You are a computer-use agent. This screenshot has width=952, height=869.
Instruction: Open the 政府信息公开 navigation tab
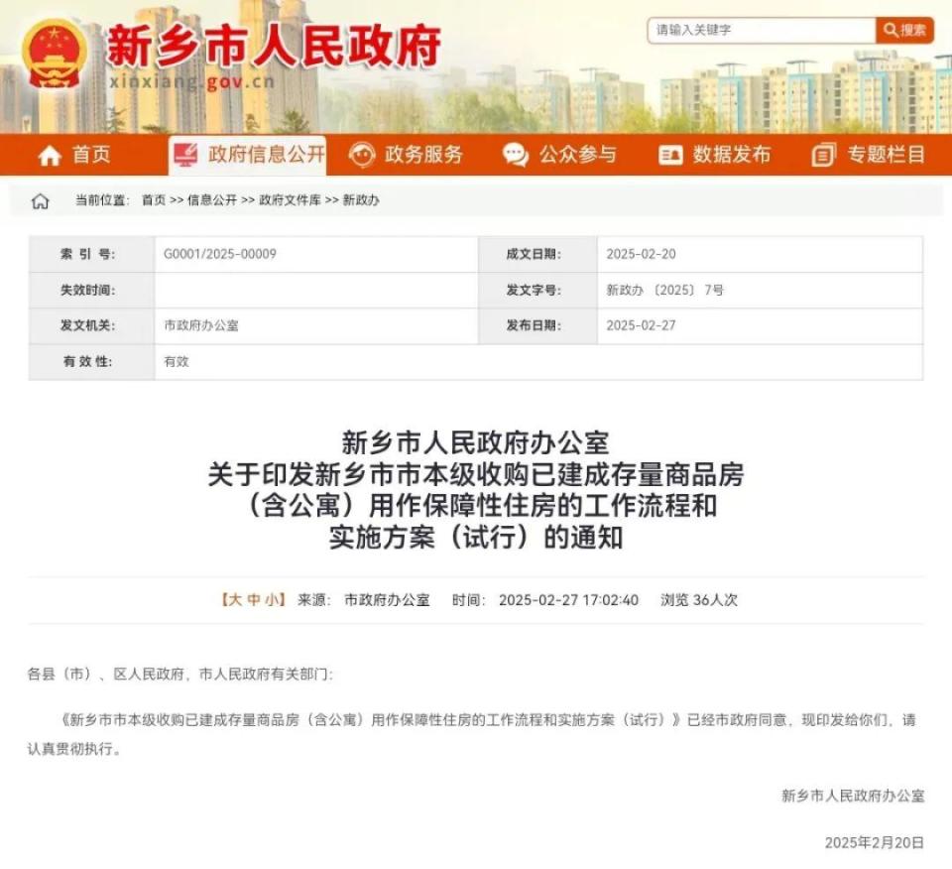point(248,156)
